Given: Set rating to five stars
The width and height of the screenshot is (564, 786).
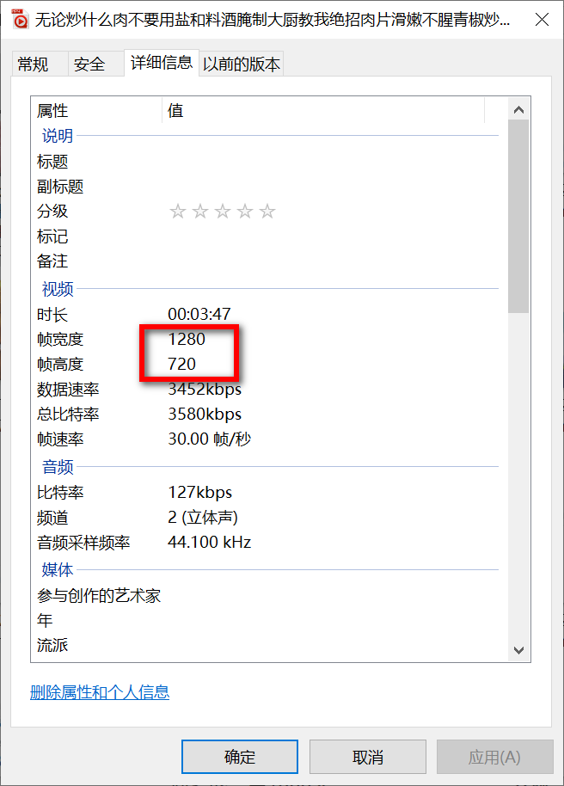Looking at the screenshot, I should 267,211.
